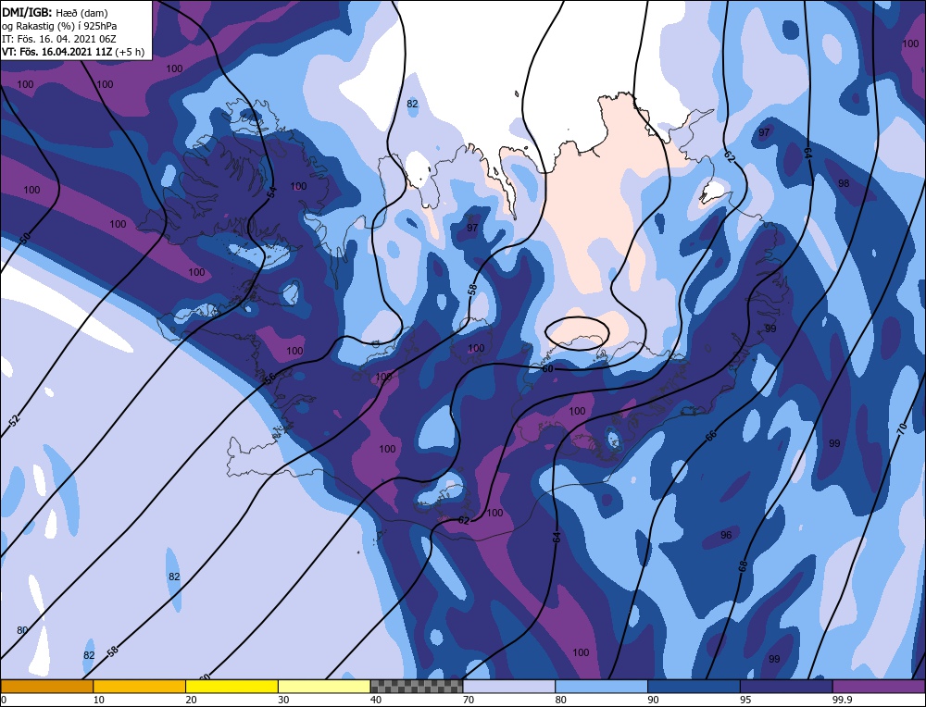Choose the 95–99.9 dark navy legend swatch
This screenshot has width=926, height=707.
tap(786, 686)
